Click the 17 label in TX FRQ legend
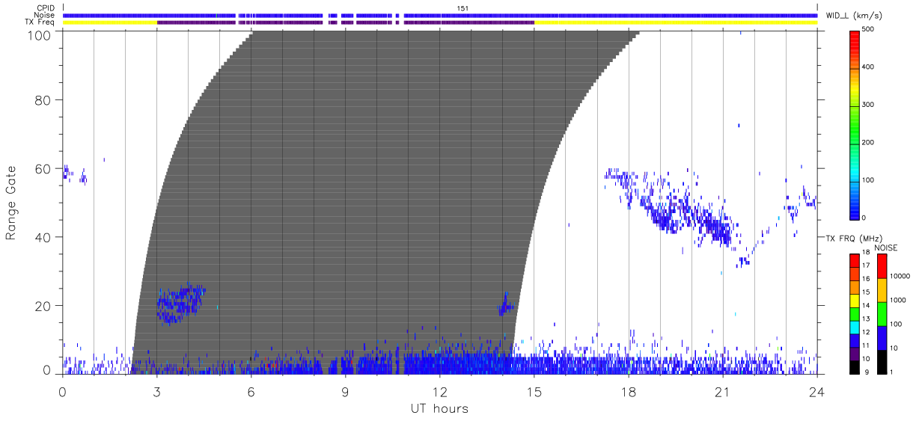Image resolution: width=919 pixels, height=424 pixels. (x=867, y=266)
